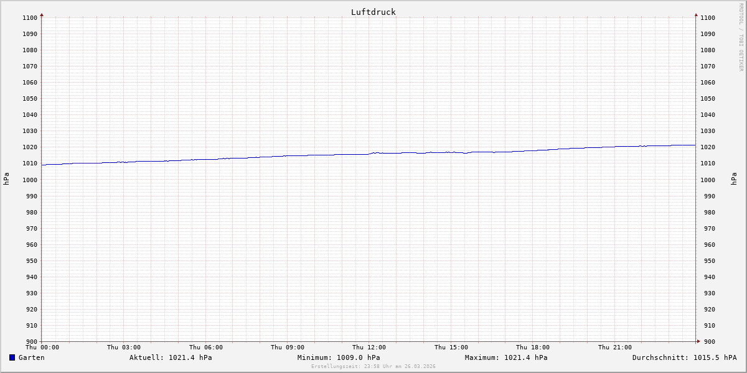Click the blue Garten legend color square

[x=12, y=357]
